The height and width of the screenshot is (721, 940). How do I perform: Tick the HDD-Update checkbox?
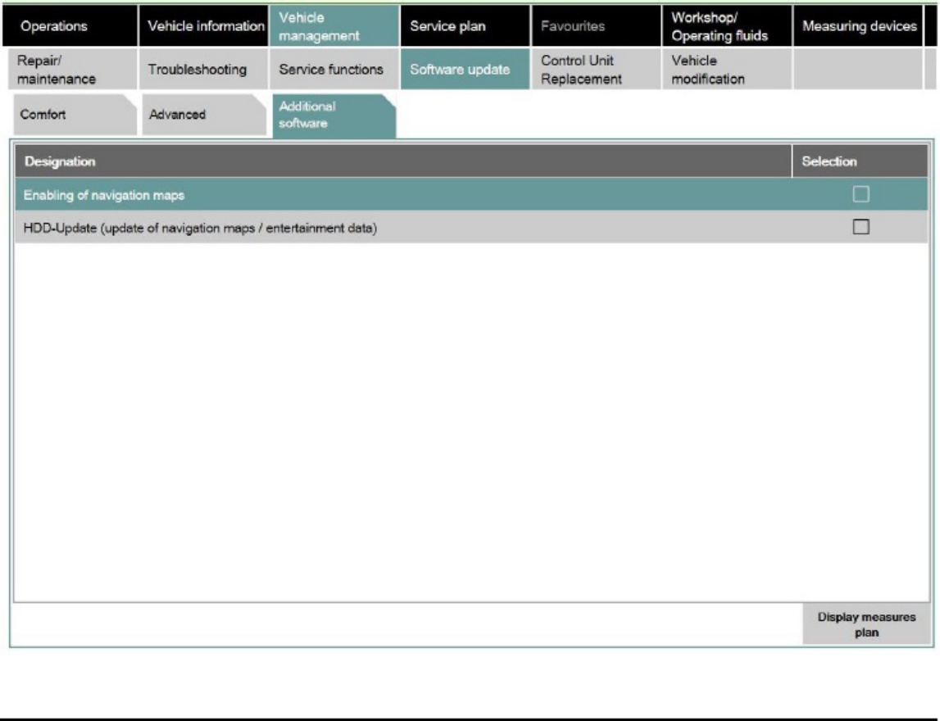tap(861, 227)
